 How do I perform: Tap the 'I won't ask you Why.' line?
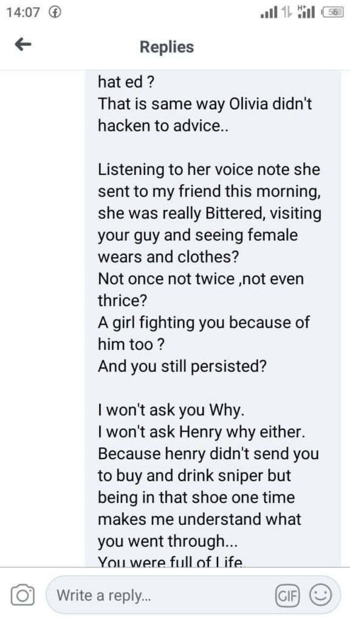[x=171, y=410]
